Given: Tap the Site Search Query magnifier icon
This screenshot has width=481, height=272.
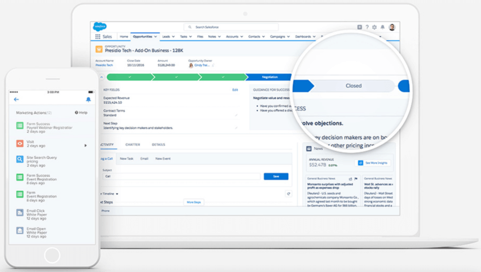Looking at the screenshot, I should coord(20,159).
